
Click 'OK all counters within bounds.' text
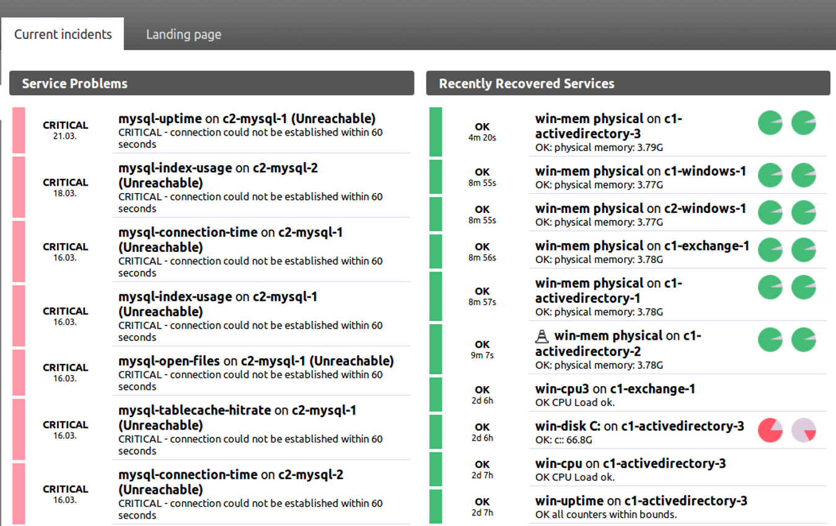606,514
